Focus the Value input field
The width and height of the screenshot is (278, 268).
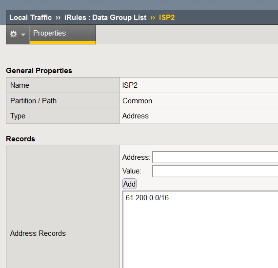click(215, 171)
